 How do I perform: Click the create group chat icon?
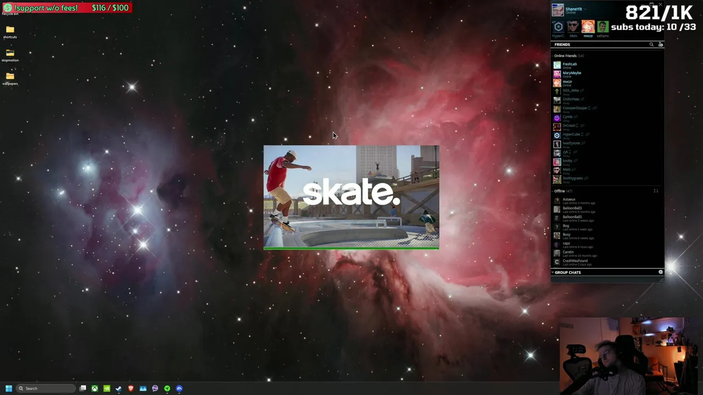661,272
